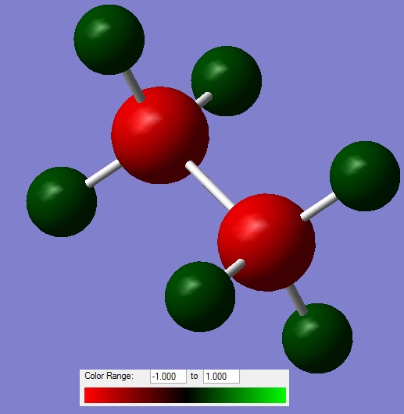Click the bright green end of the gradient bar
Screen dimensions: 404x414
pyautogui.click(x=279, y=395)
